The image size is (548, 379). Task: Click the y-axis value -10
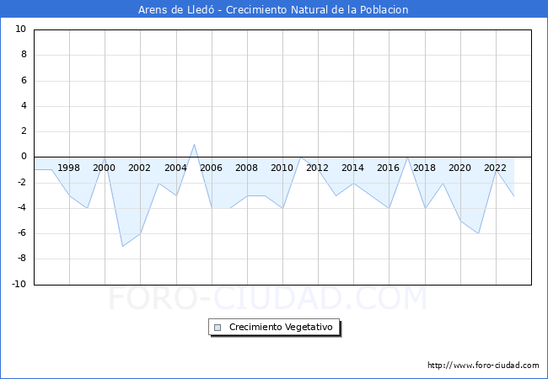(19, 284)
